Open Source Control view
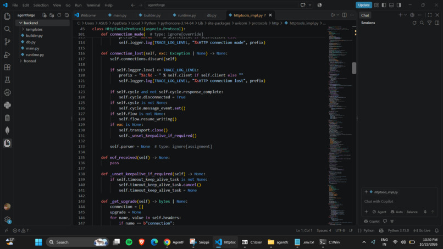 7,42
